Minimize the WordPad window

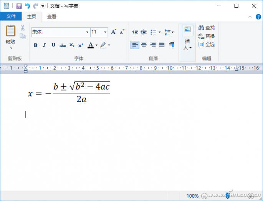(x=219, y=6)
